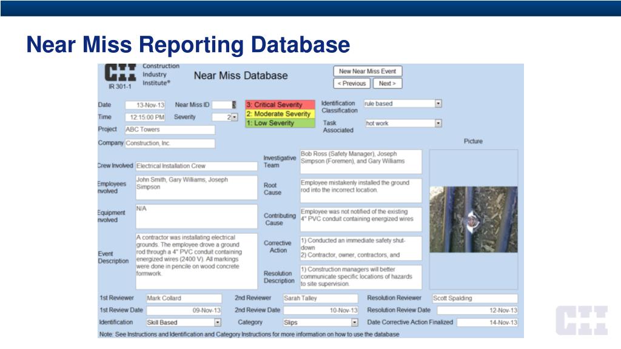Click the Contributing Cause text box
This screenshot has width=621, height=349.
(x=361, y=219)
